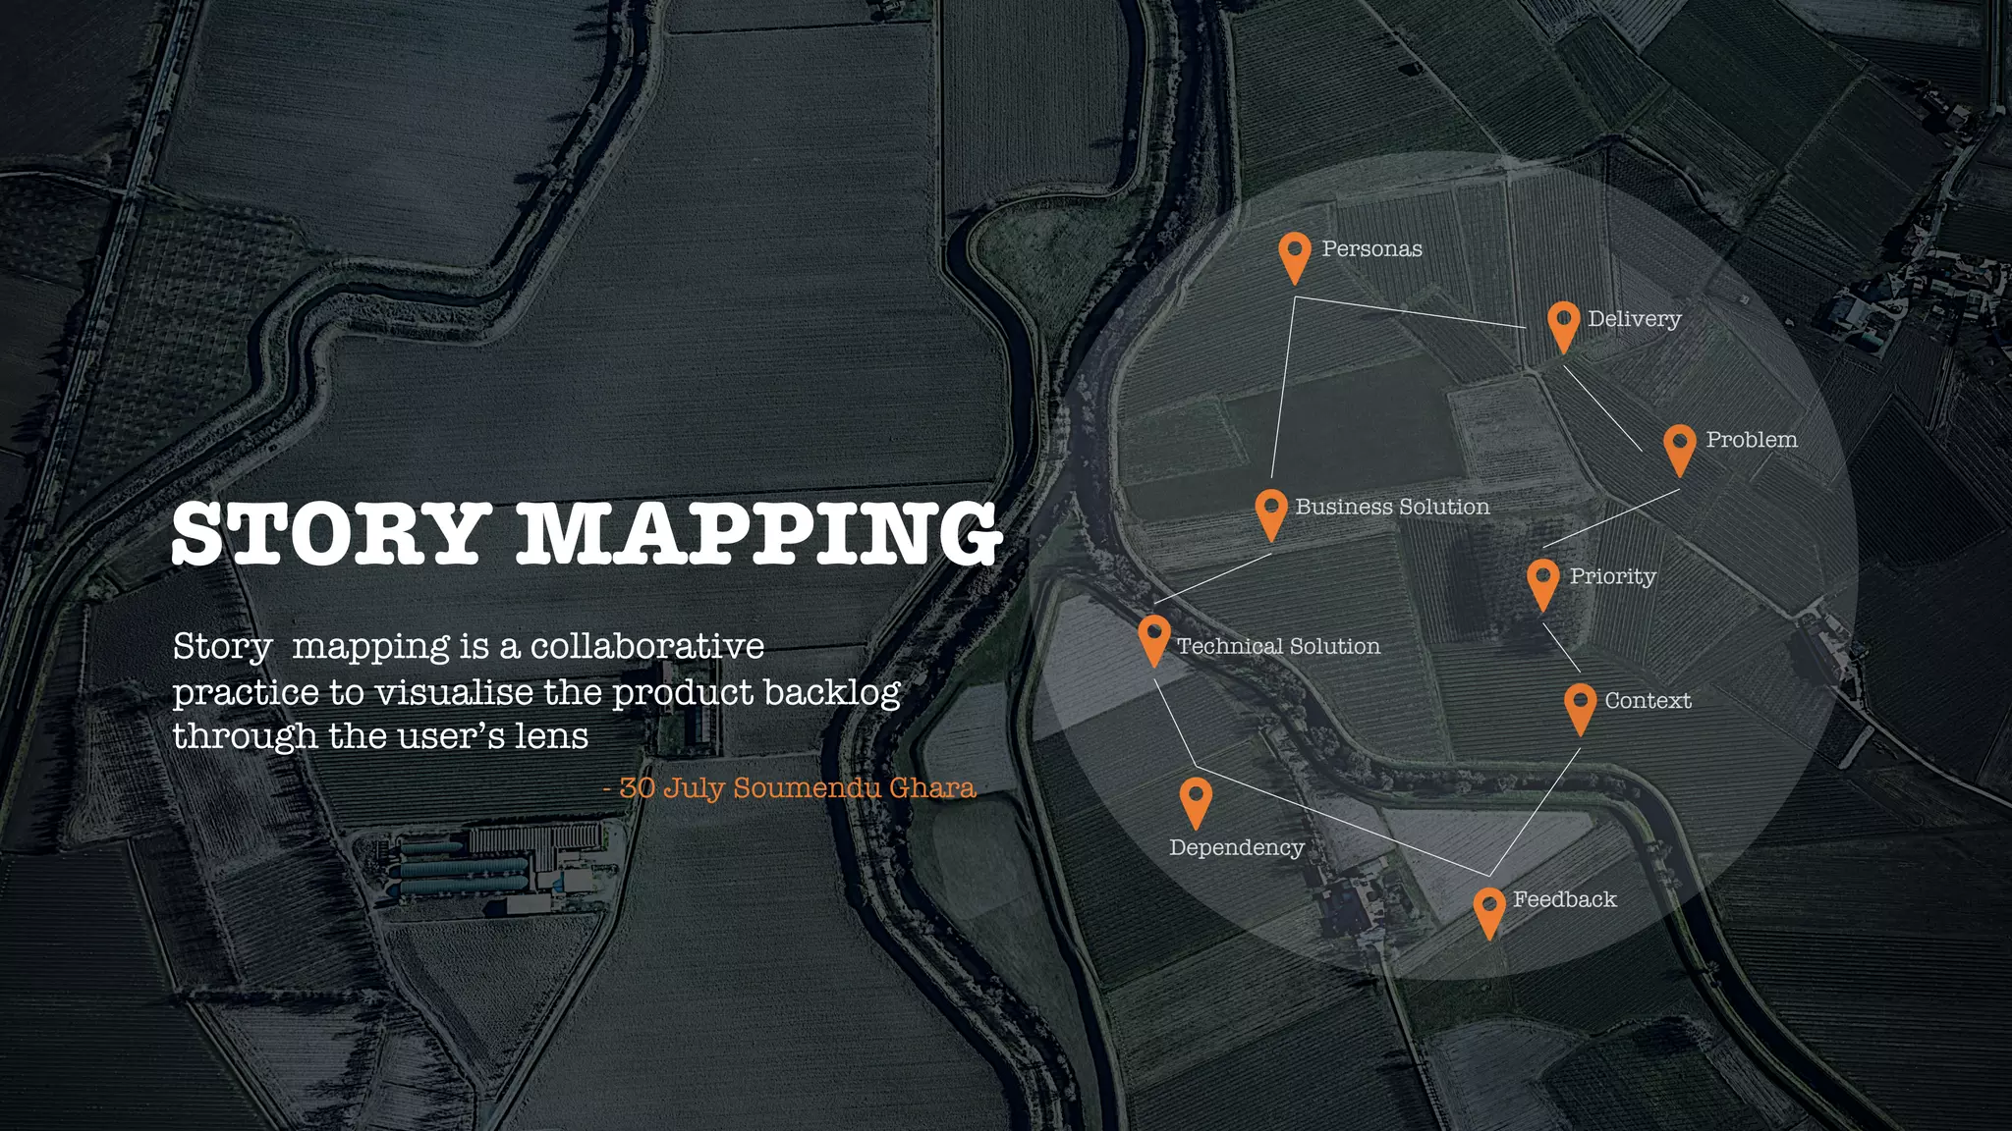Select the Delivery label
2012x1131 pixels.
tap(1634, 319)
